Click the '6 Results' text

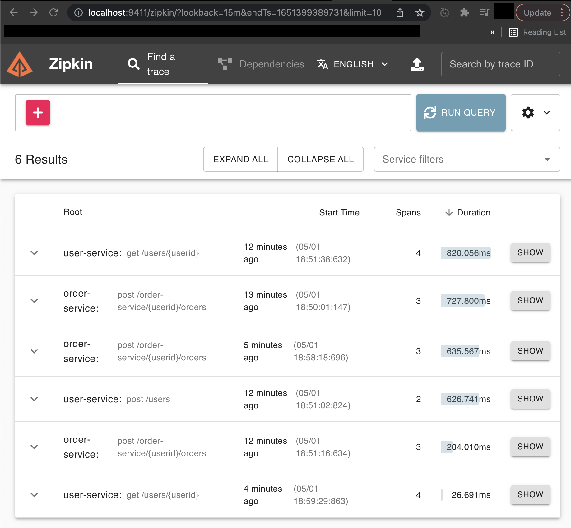tap(41, 159)
